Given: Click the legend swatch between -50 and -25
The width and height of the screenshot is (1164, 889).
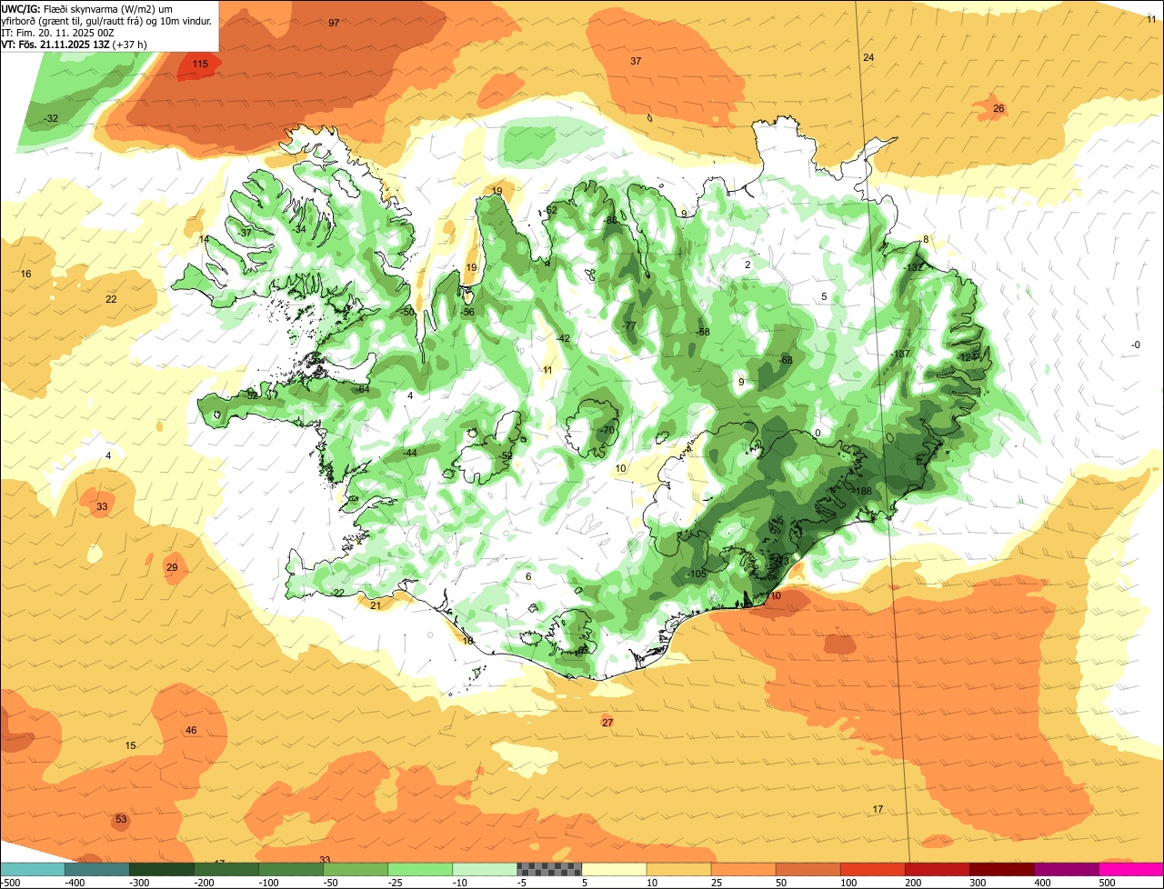Looking at the screenshot, I should [x=356, y=869].
